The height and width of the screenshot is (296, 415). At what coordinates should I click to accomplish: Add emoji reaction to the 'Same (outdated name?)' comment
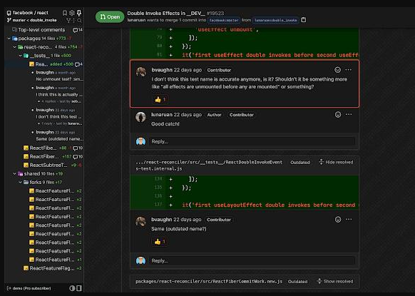tap(338, 220)
